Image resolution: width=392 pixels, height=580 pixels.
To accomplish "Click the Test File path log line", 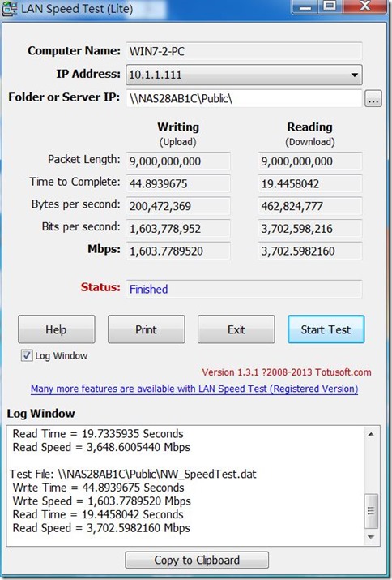I will coord(133,475).
